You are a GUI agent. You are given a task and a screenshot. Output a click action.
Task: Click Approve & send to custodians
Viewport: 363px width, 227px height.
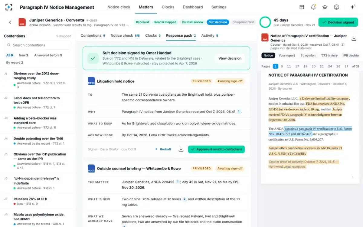pos(216,149)
